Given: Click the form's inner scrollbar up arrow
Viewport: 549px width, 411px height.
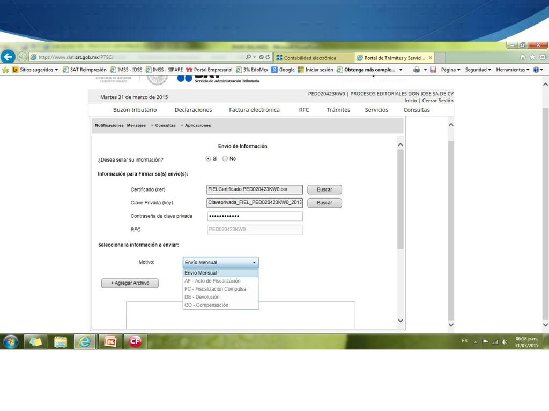Looking at the screenshot, I should click(400, 144).
